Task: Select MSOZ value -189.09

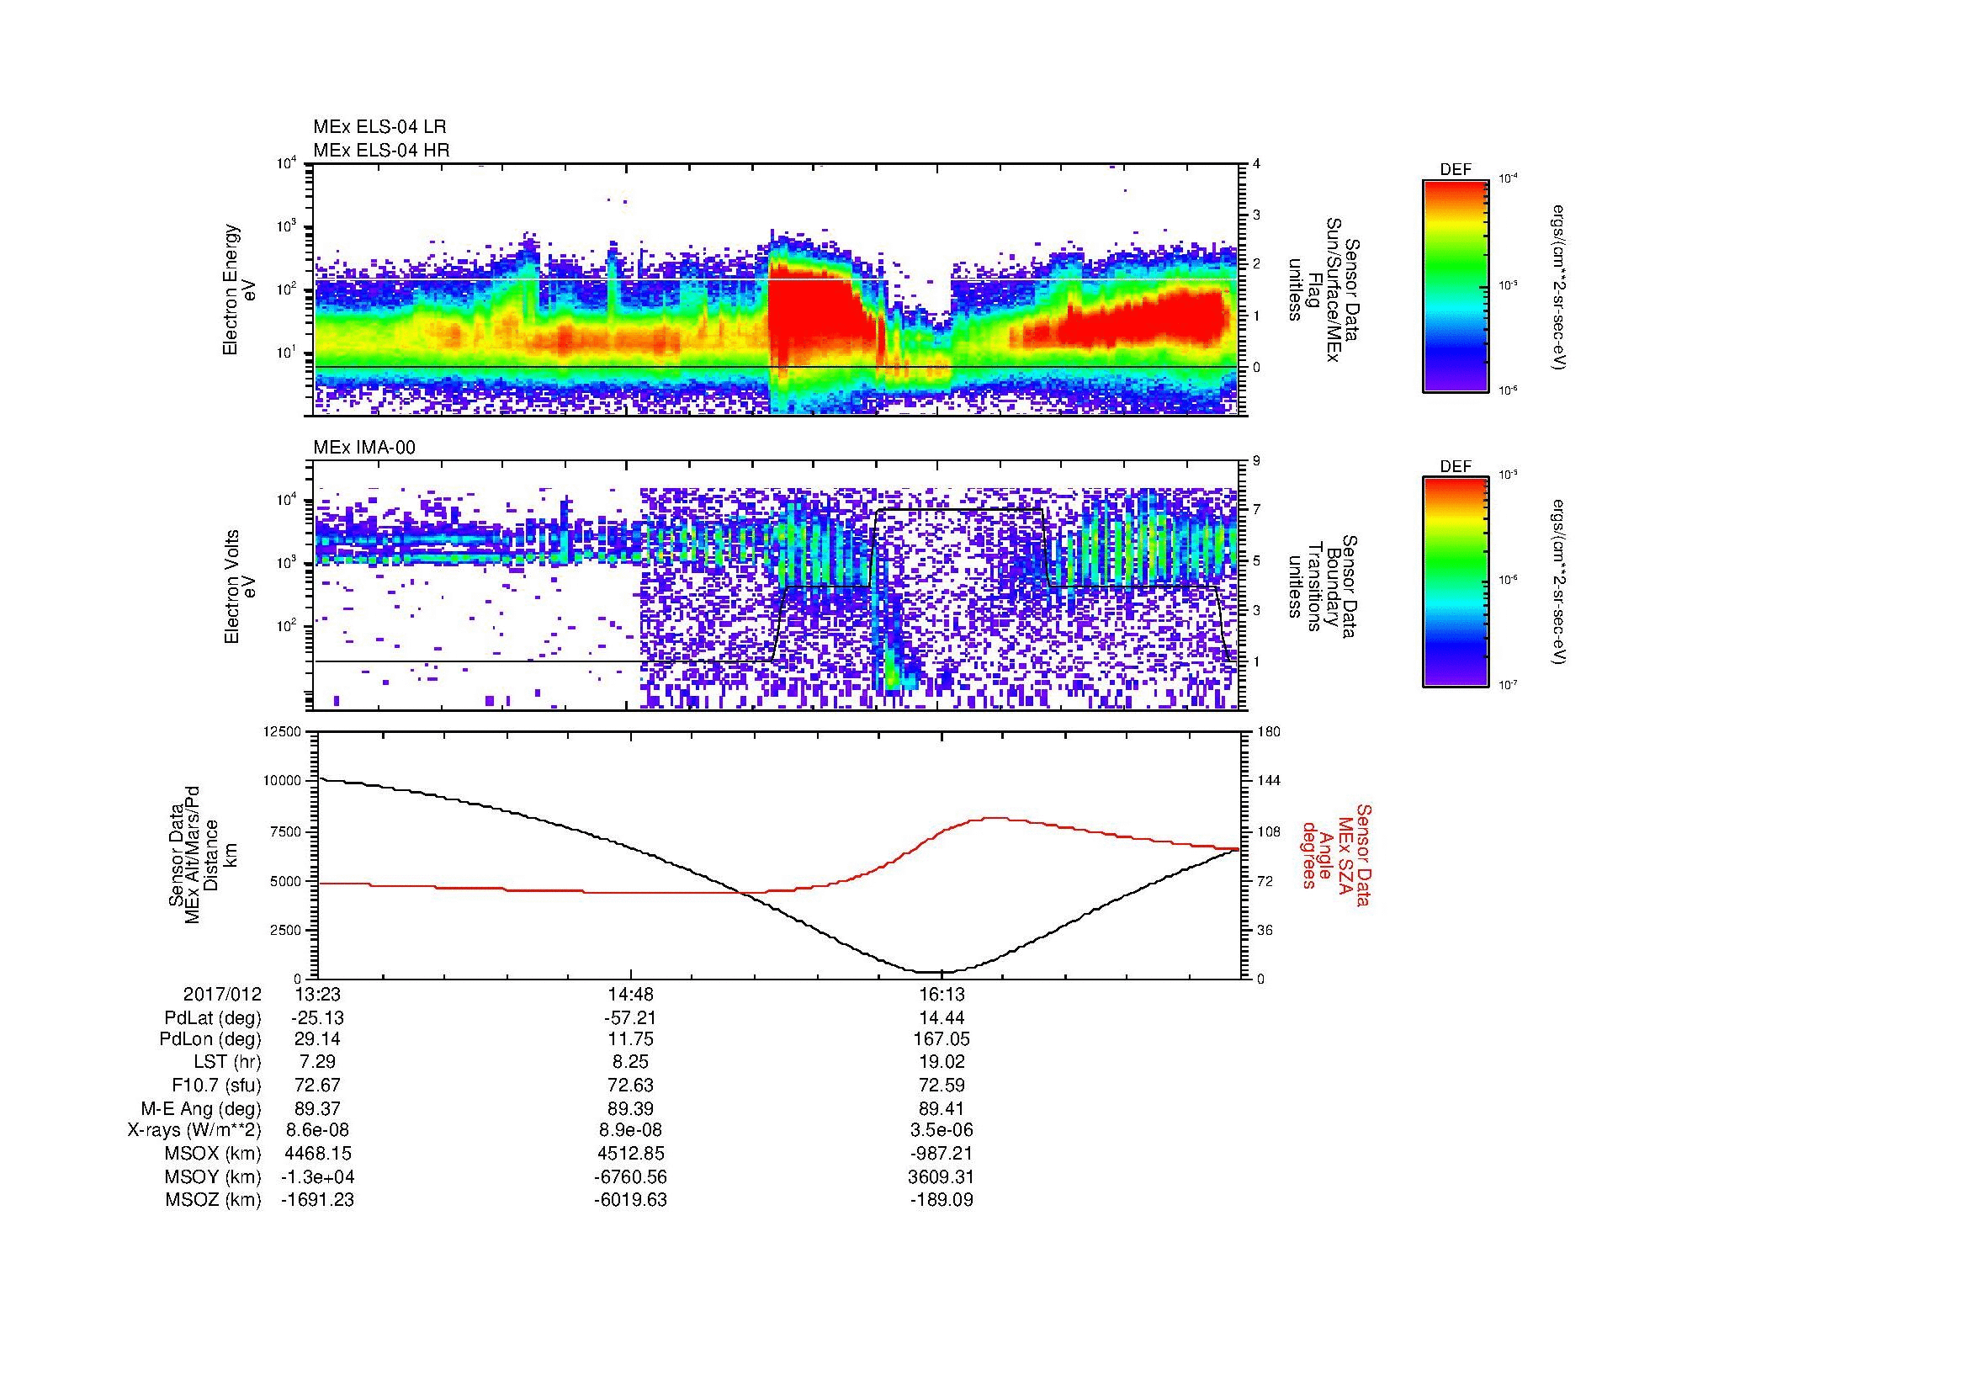Action: click(942, 1200)
